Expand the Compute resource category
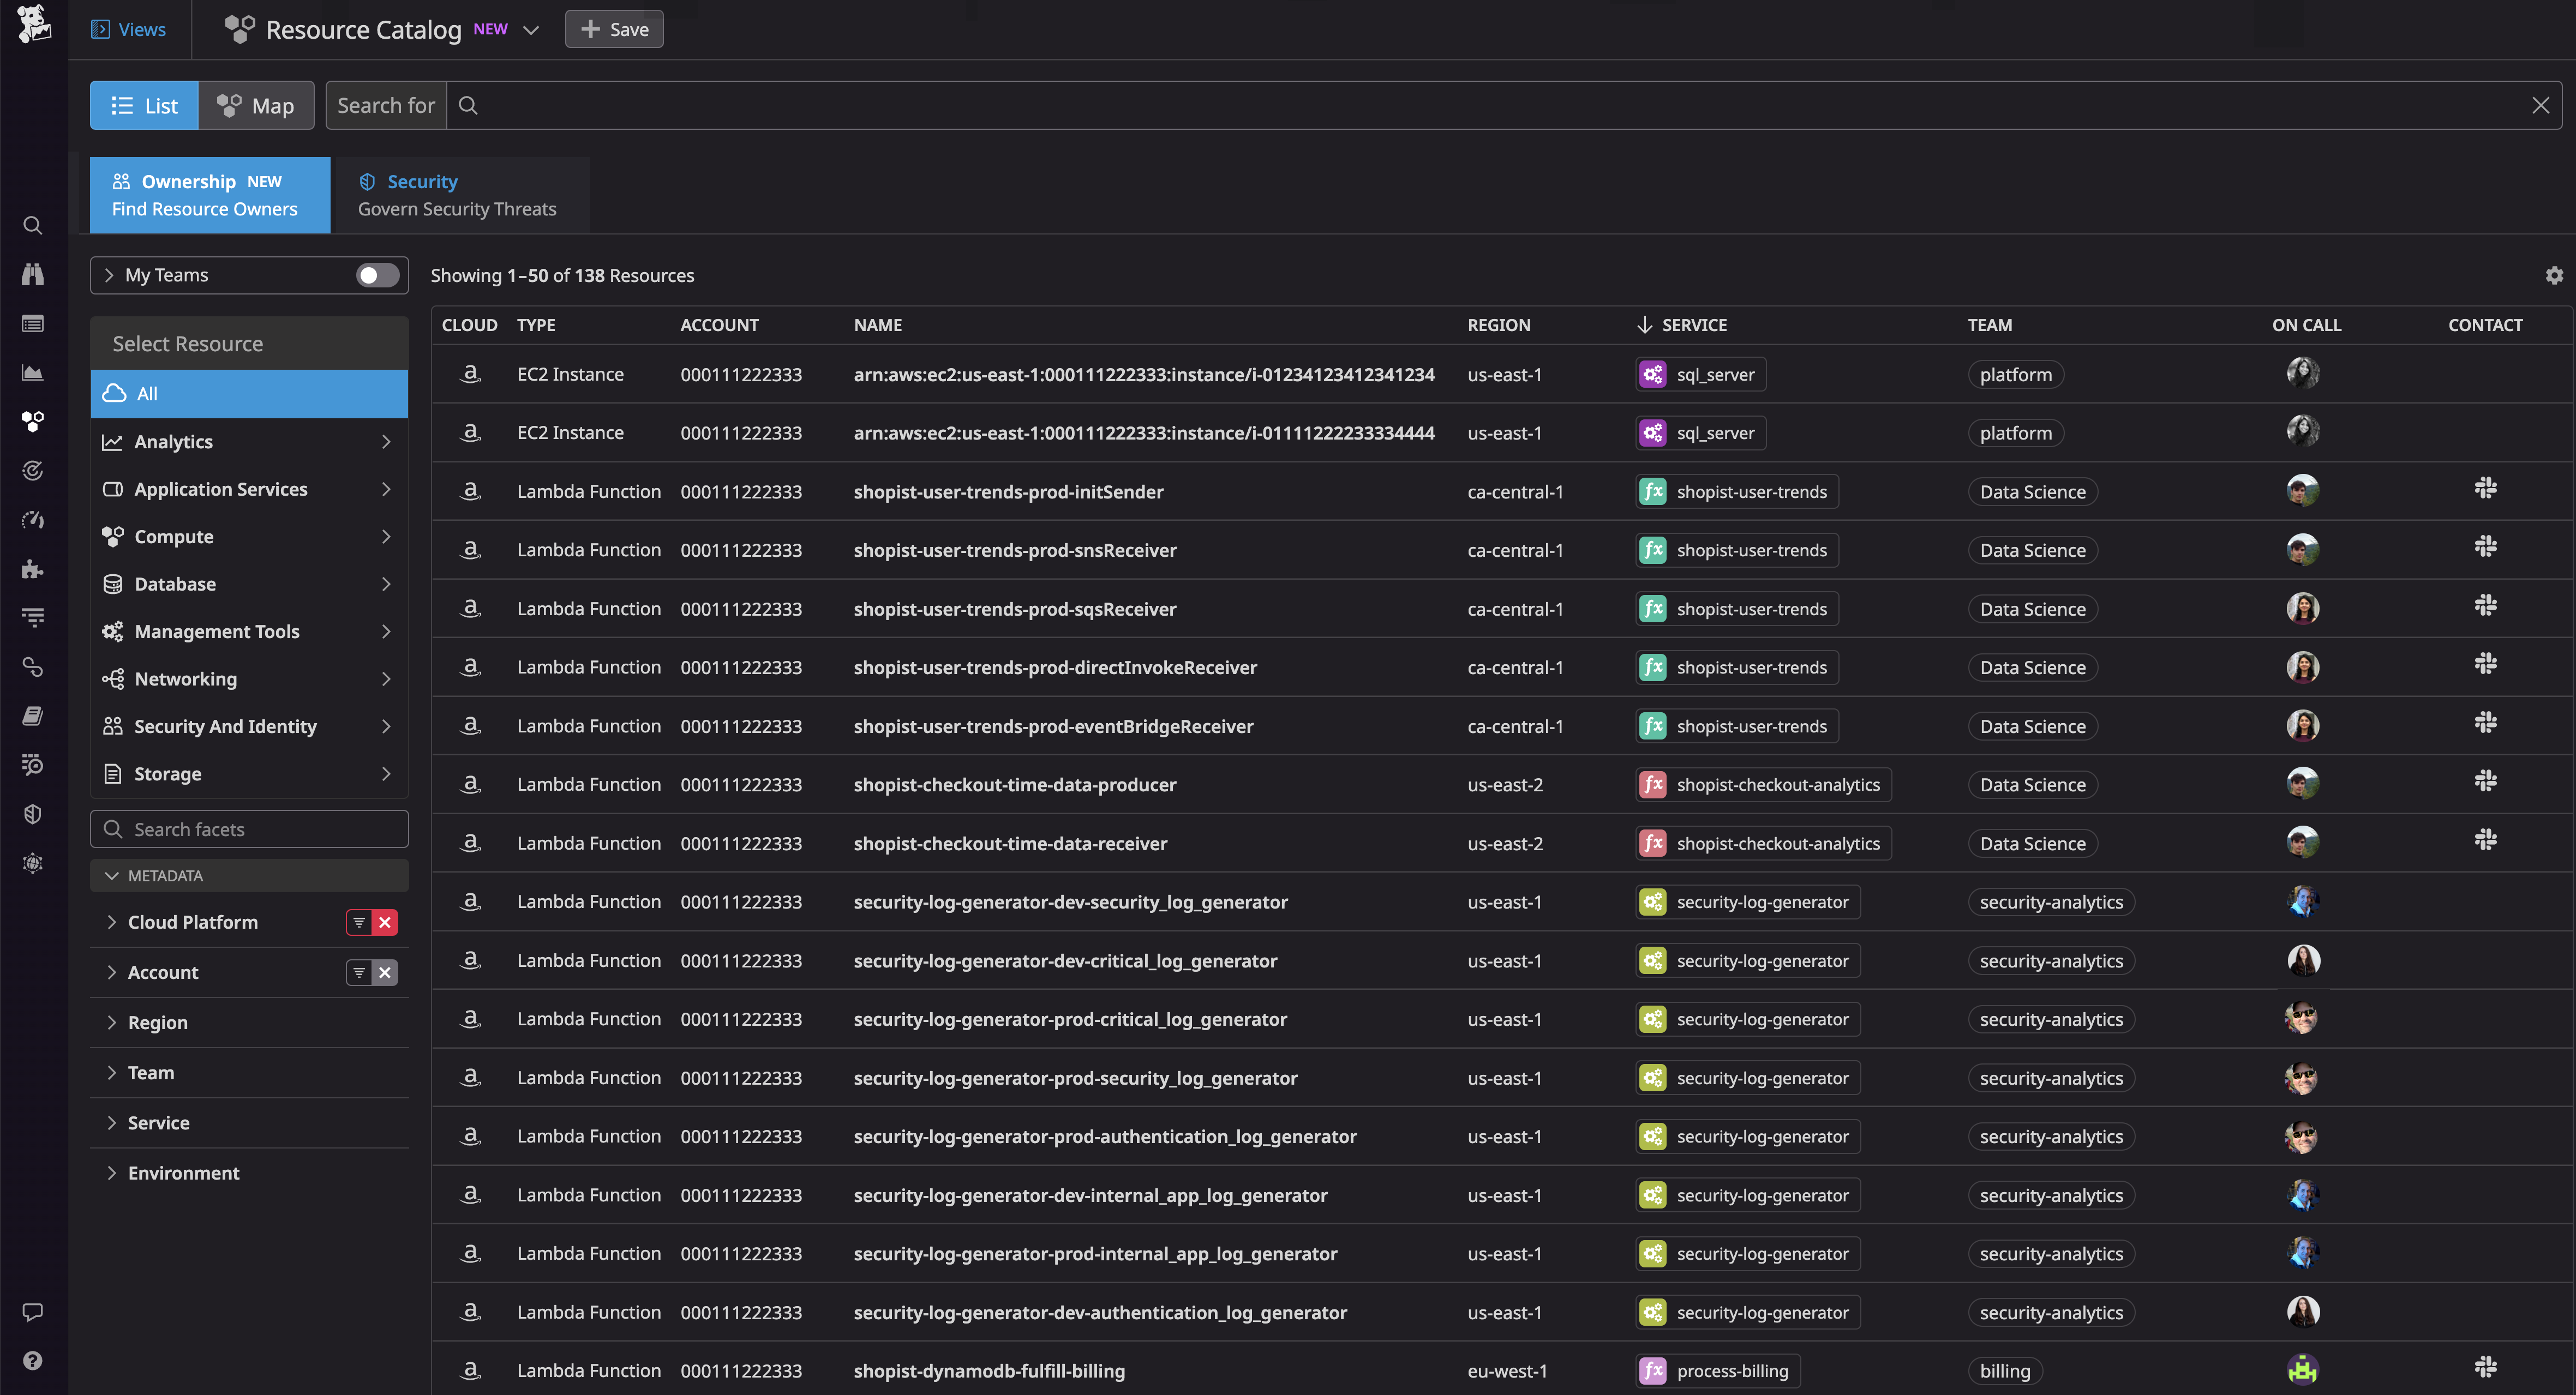This screenshot has height=1395, width=2576. [248, 536]
